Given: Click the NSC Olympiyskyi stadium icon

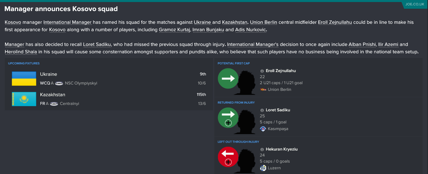Looking at the screenshot, I should pyautogui.click(x=59, y=83).
